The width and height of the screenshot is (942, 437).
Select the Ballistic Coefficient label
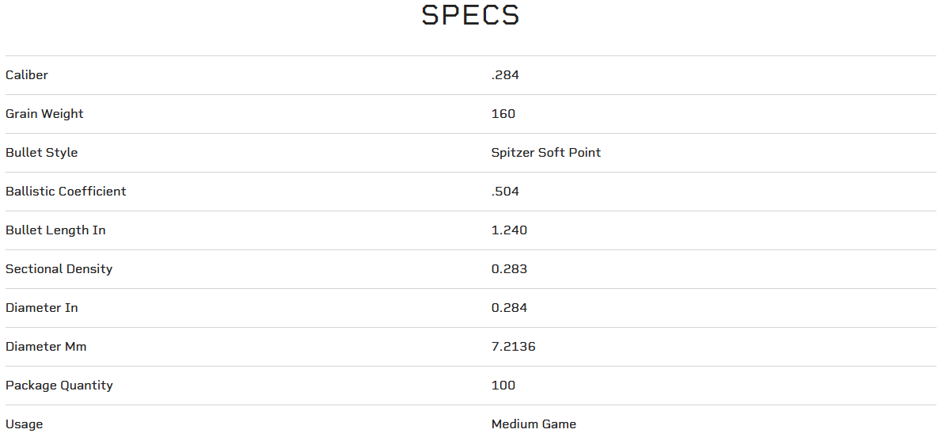click(66, 192)
